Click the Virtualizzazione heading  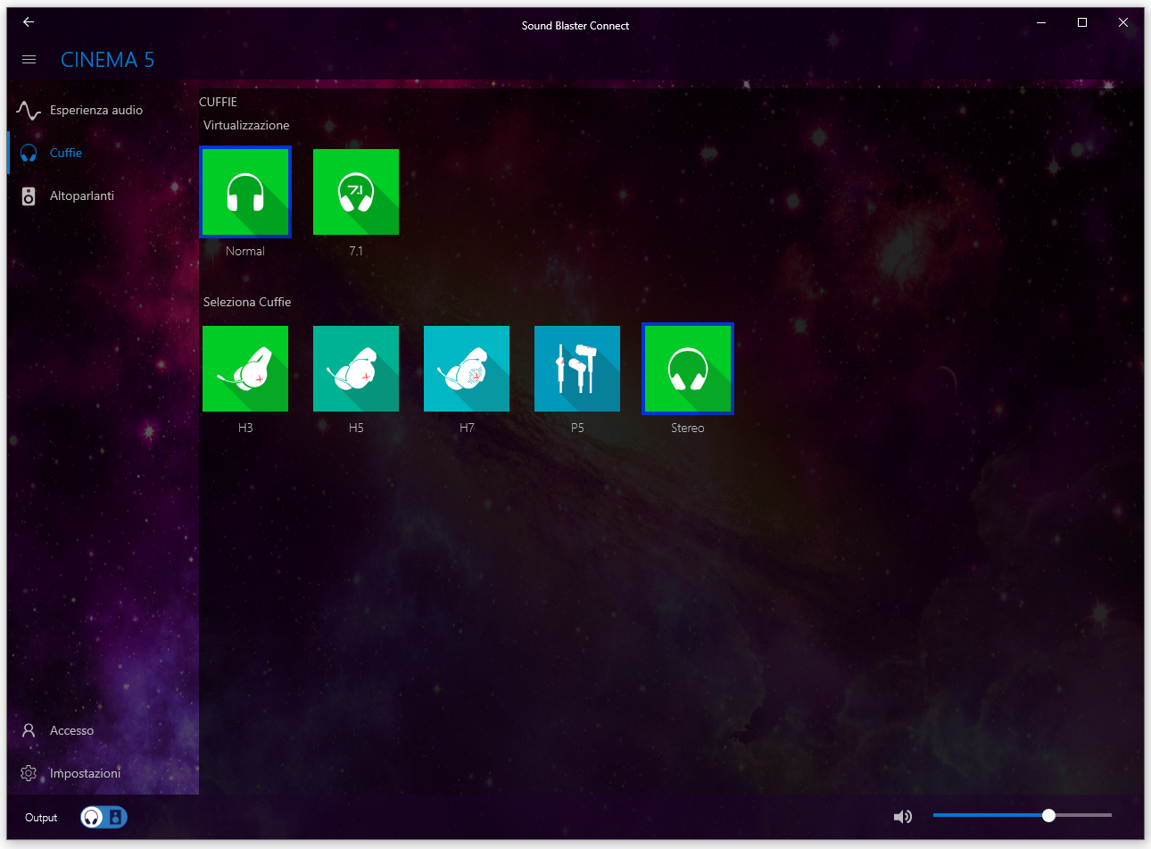tap(246, 125)
